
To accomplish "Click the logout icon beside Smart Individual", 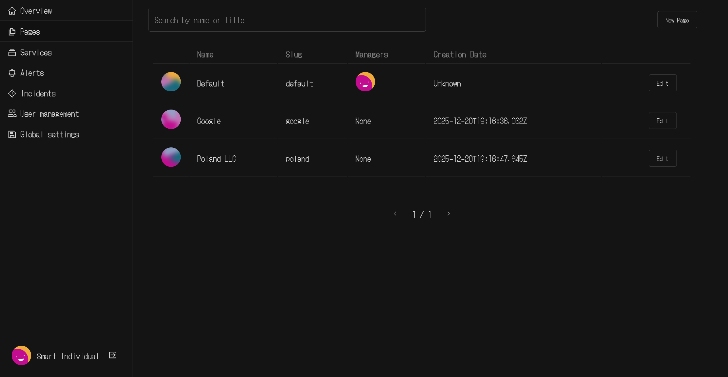I will (112, 355).
